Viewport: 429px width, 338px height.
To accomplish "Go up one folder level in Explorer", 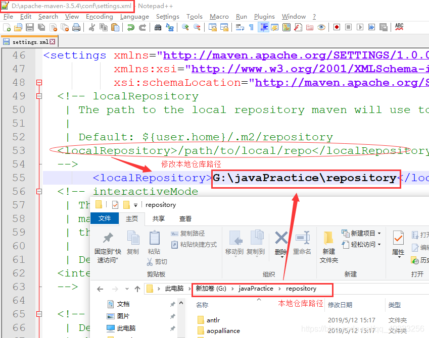I will [x=137, y=289].
